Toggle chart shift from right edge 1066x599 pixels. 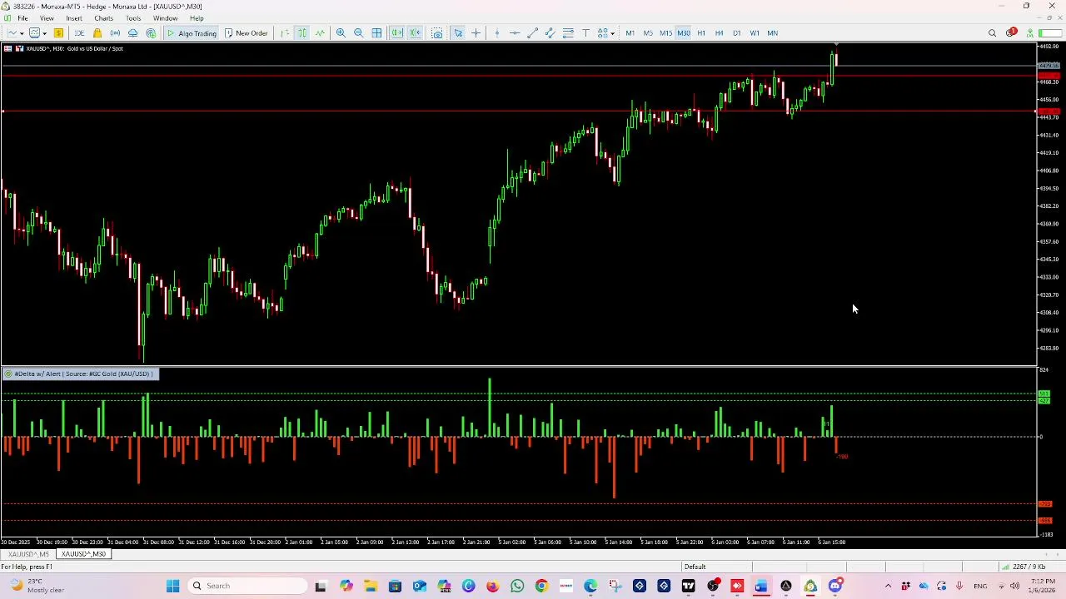[415, 33]
